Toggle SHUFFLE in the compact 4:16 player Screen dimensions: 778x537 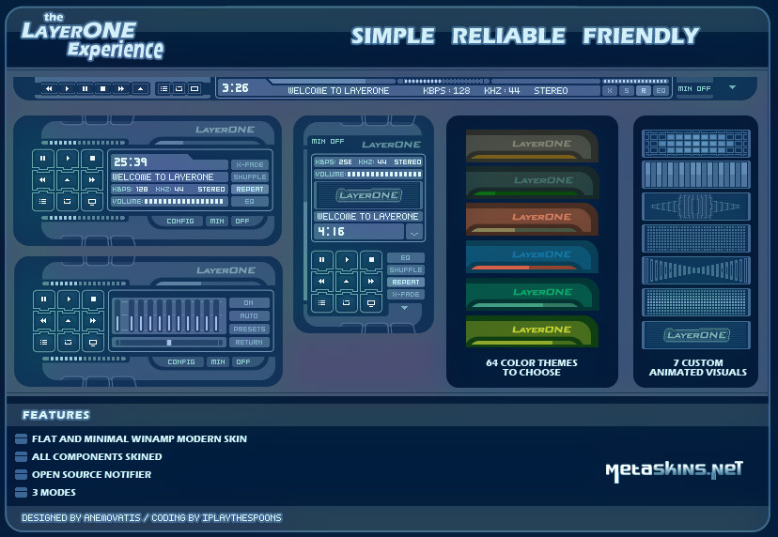(x=405, y=269)
